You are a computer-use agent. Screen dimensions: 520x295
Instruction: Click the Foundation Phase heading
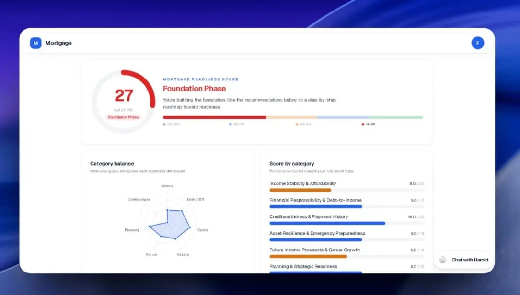(194, 89)
